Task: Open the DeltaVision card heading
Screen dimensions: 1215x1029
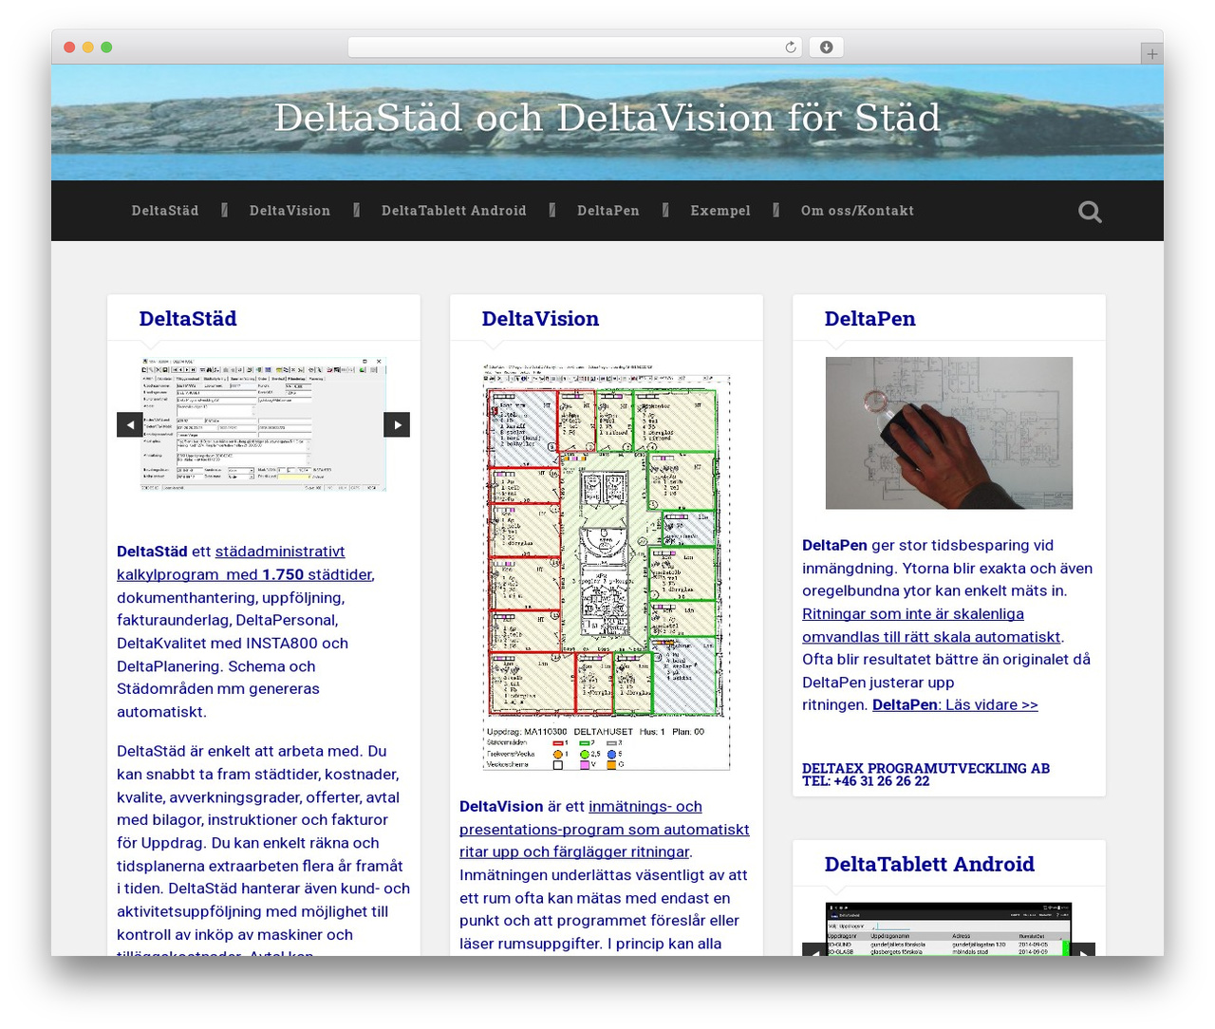Action: (x=540, y=319)
